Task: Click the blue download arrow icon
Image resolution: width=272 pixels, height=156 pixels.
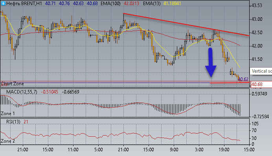Action: coord(3,3)
